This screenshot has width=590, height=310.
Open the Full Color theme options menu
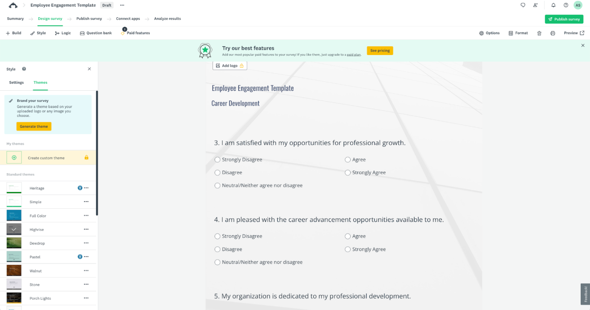pos(86,216)
